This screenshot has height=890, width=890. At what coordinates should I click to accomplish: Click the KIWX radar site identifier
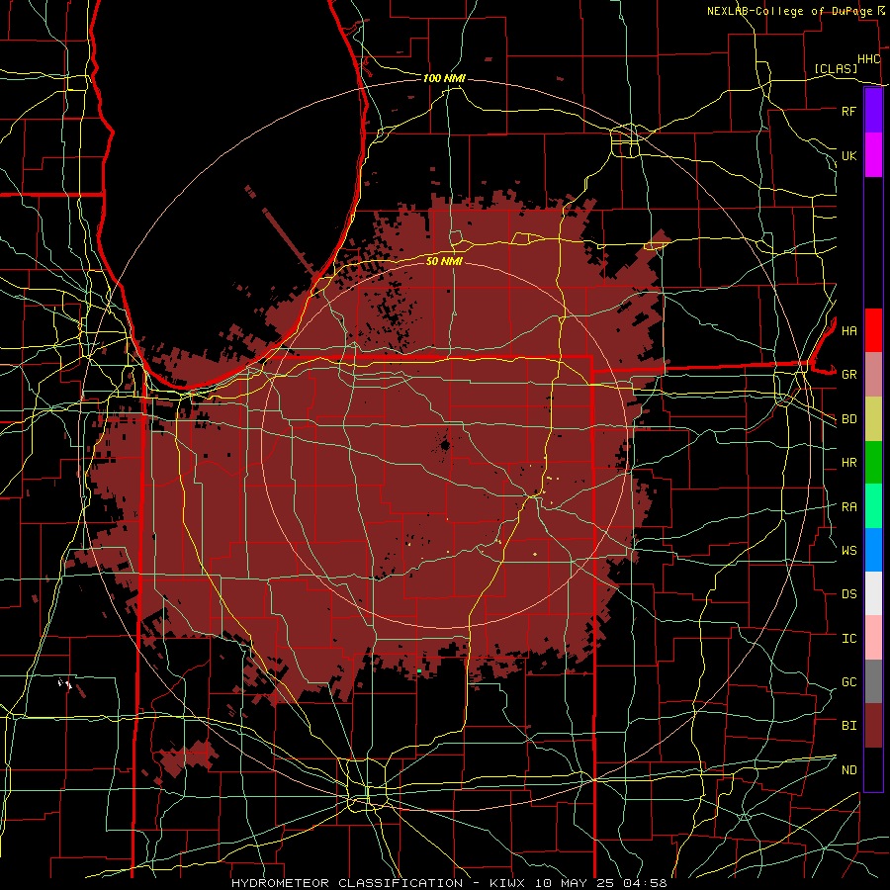(x=508, y=883)
